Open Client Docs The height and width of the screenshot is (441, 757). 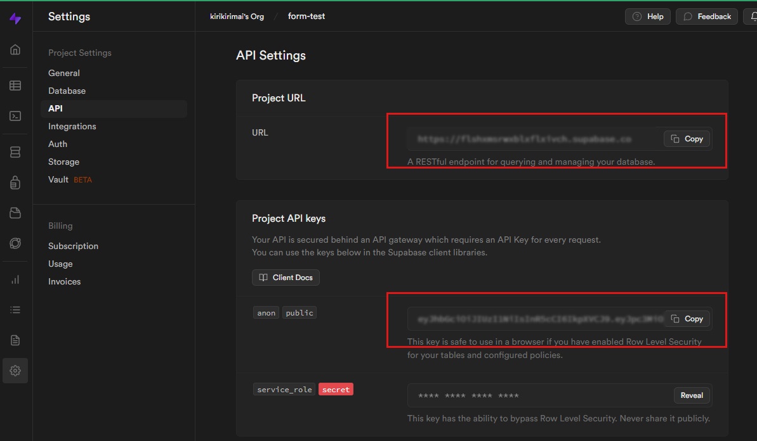coord(286,278)
